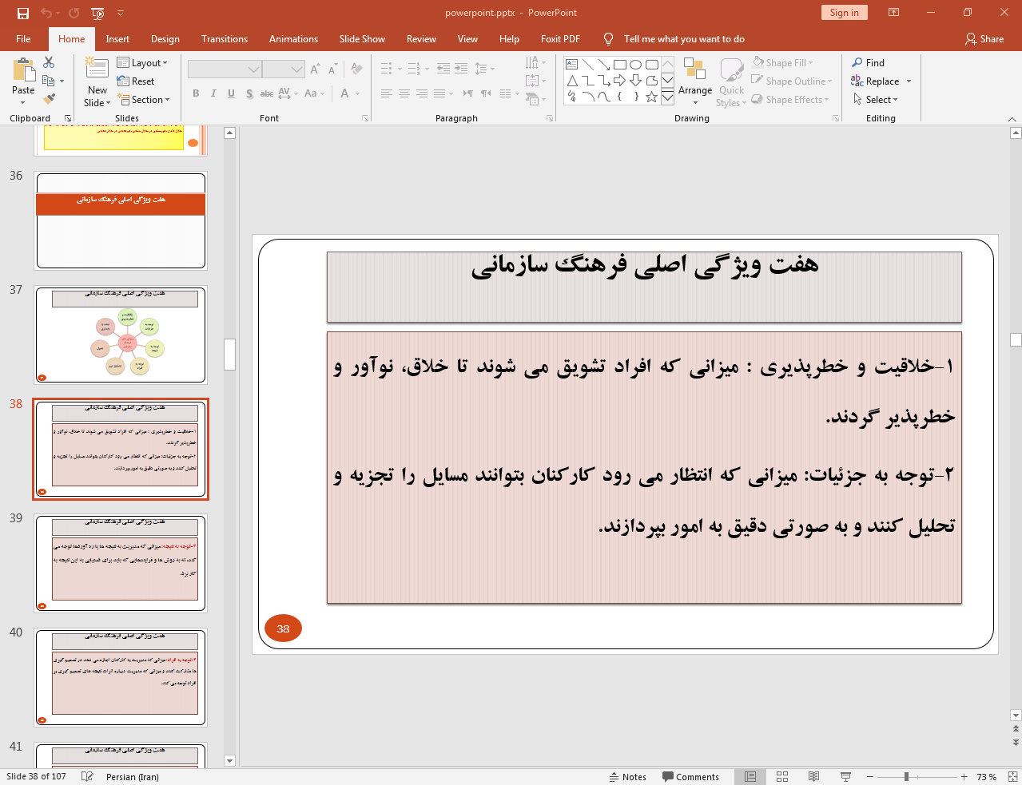Toggle Strikethrough formatting
The width and height of the screenshot is (1022, 785).
(x=267, y=93)
